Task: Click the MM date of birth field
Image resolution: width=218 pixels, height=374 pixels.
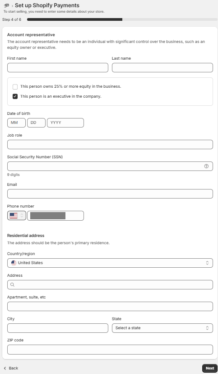Action: [16, 123]
